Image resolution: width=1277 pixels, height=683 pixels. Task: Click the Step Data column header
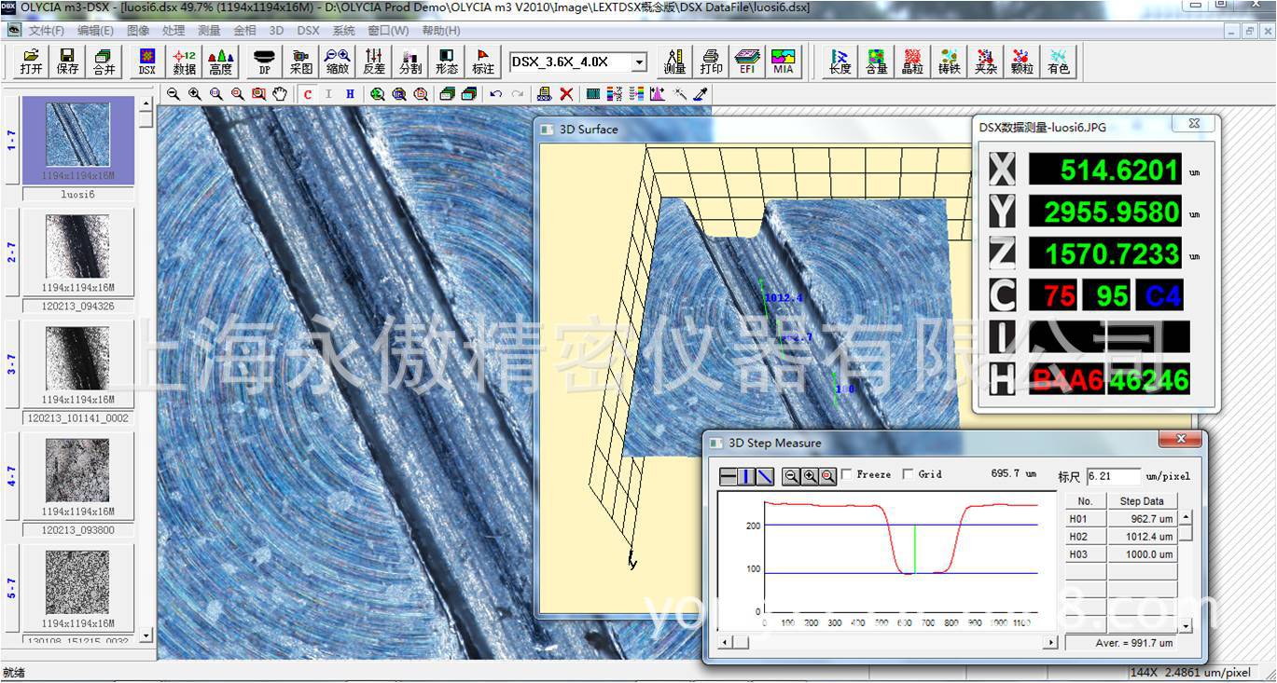1143,501
